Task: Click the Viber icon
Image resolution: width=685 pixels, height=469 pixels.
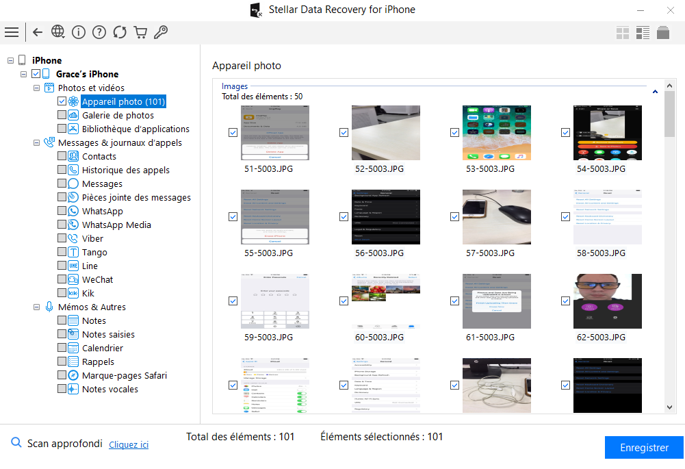Action: [x=73, y=239]
